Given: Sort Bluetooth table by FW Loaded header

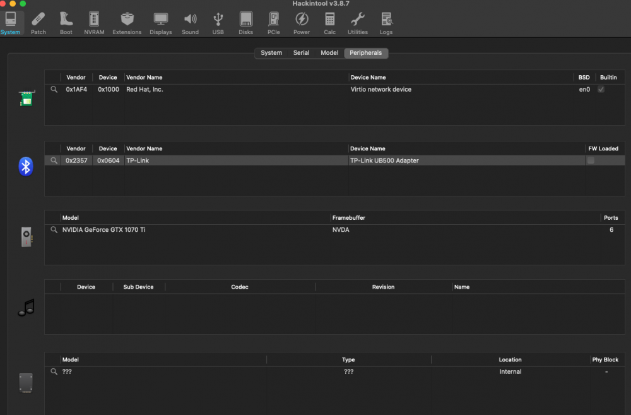Looking at the screenshot, I should (603, 148).
